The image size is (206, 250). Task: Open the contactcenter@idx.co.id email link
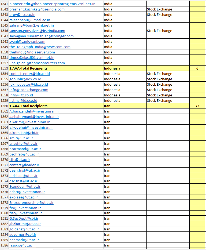click(29, 74)
